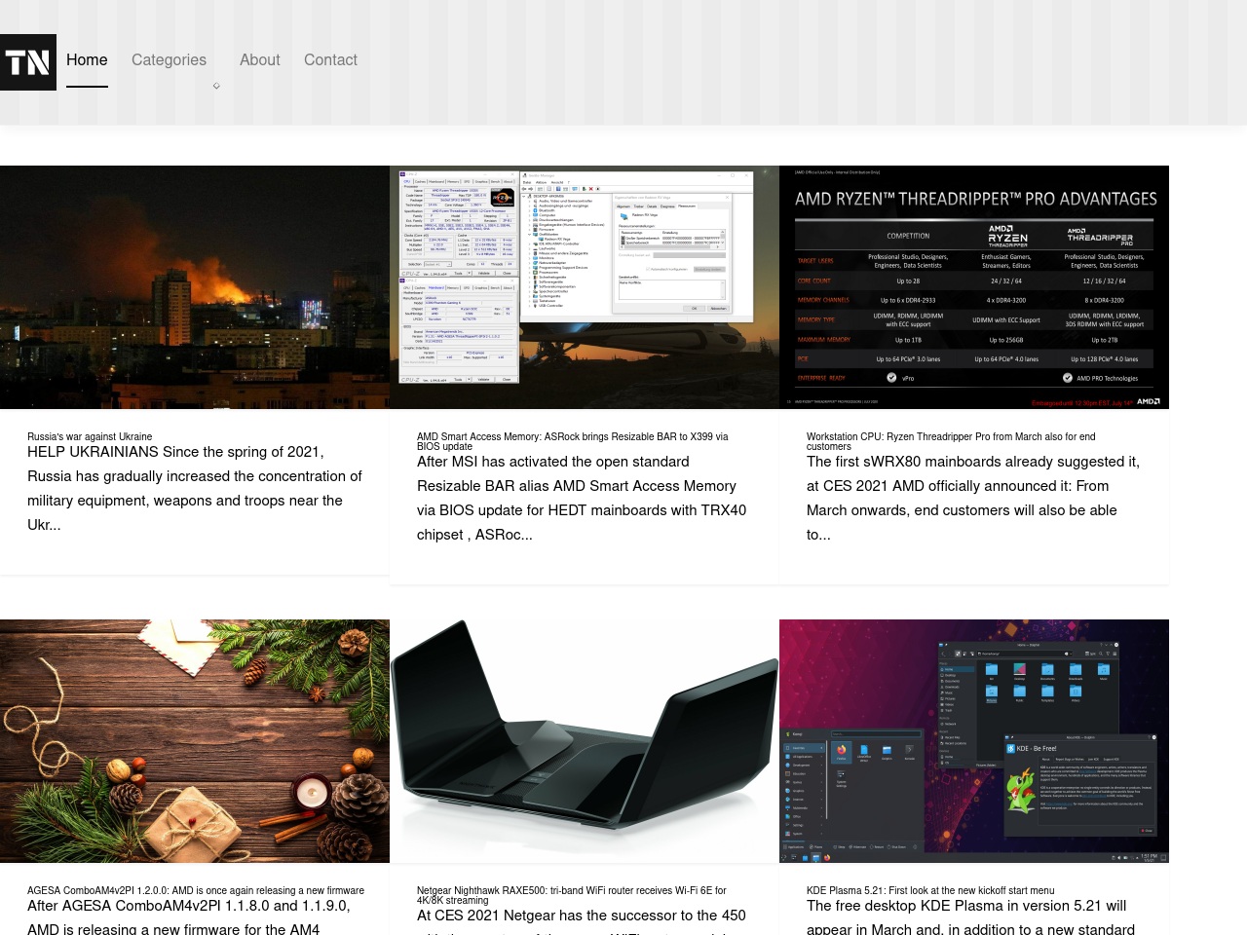Open the Threadripper Pro Advantages thumbnail

pos(974,287)
